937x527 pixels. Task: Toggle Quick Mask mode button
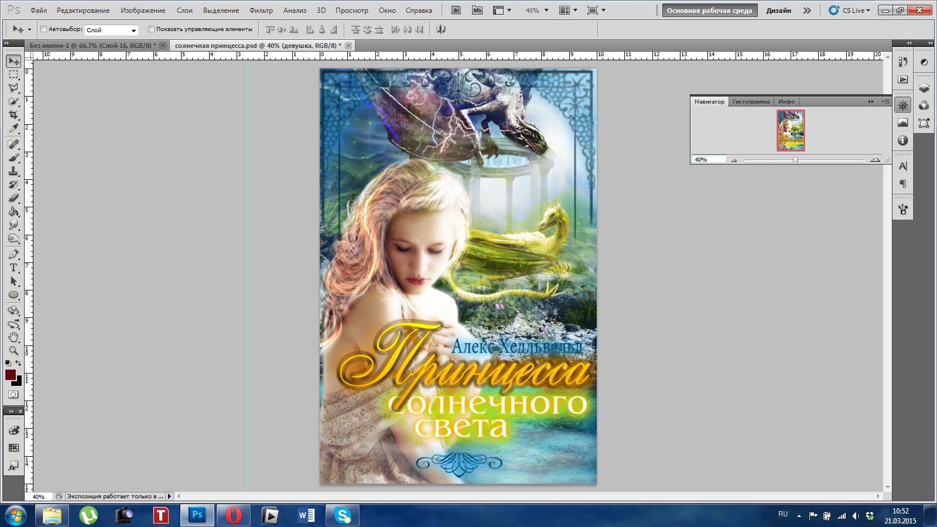pyautogui.click(x=13, y=395)
